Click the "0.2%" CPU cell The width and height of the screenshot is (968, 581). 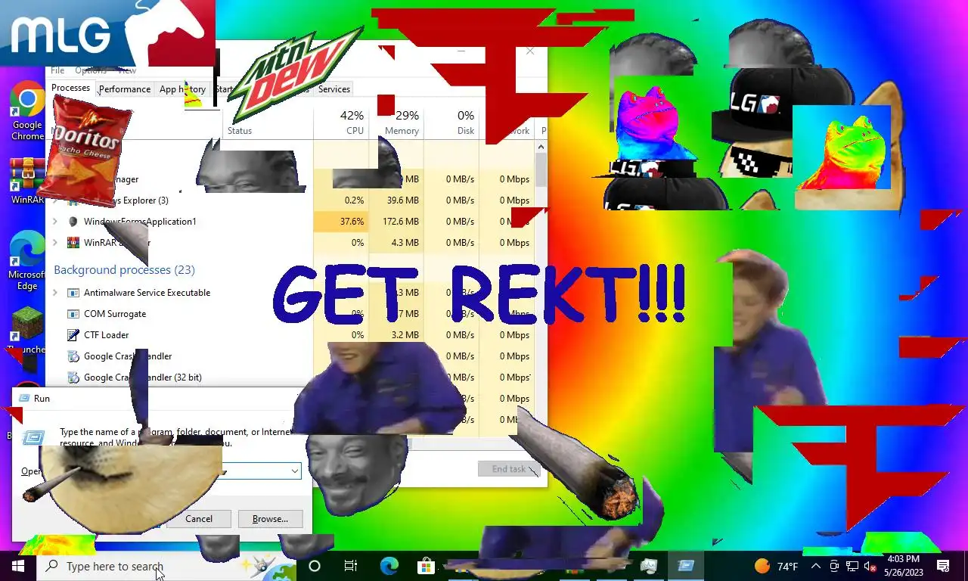coord(341,200)
